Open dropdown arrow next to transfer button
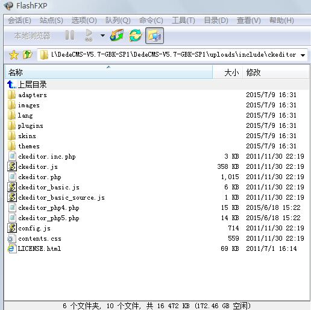Image resolution: width=311 pixels, height=310 pixels. 102,36
